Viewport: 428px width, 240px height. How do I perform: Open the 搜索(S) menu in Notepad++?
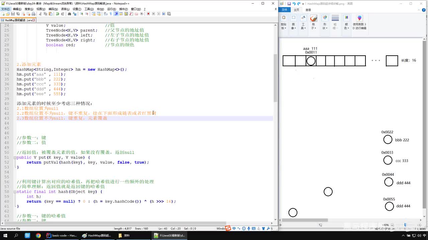point(29,9)
